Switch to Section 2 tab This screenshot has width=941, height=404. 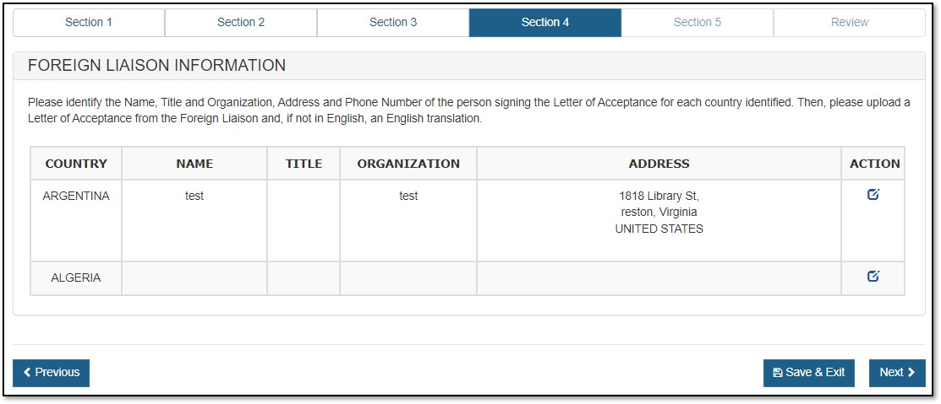pos(241,23)
